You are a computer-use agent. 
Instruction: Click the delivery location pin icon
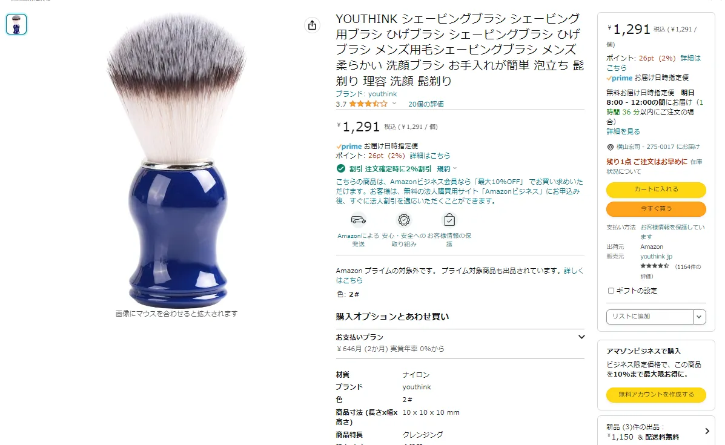(611, 147)
